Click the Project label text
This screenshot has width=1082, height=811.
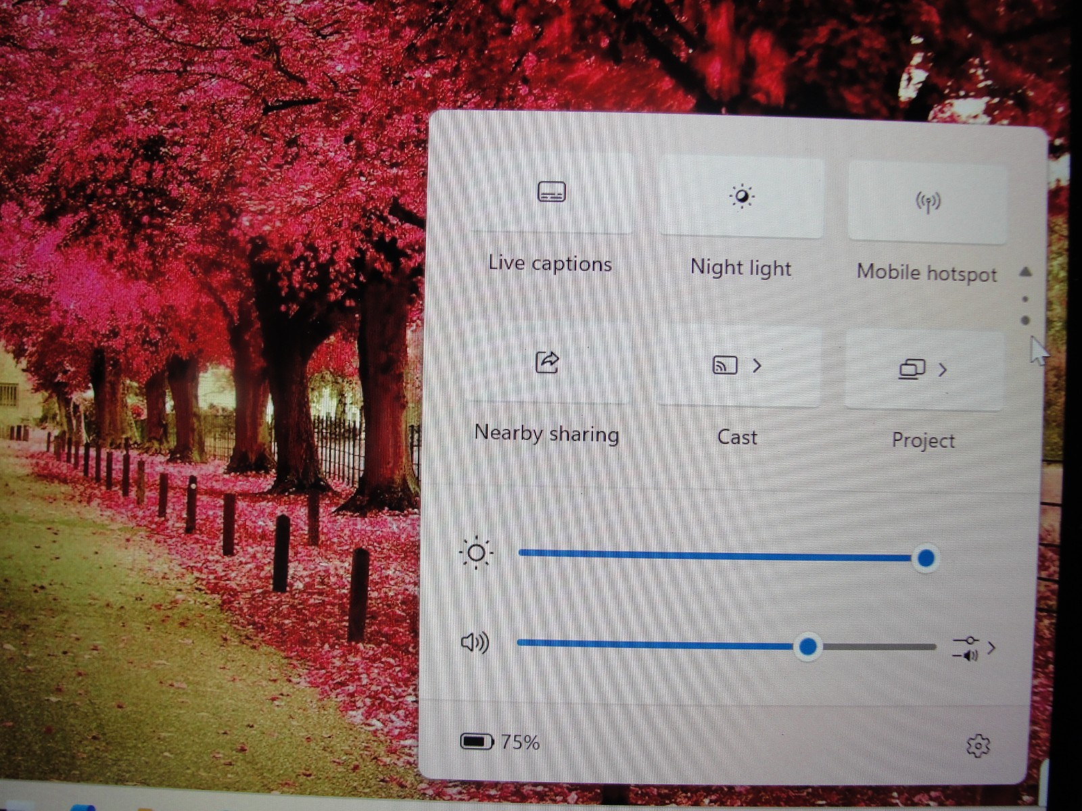point(923,441)
